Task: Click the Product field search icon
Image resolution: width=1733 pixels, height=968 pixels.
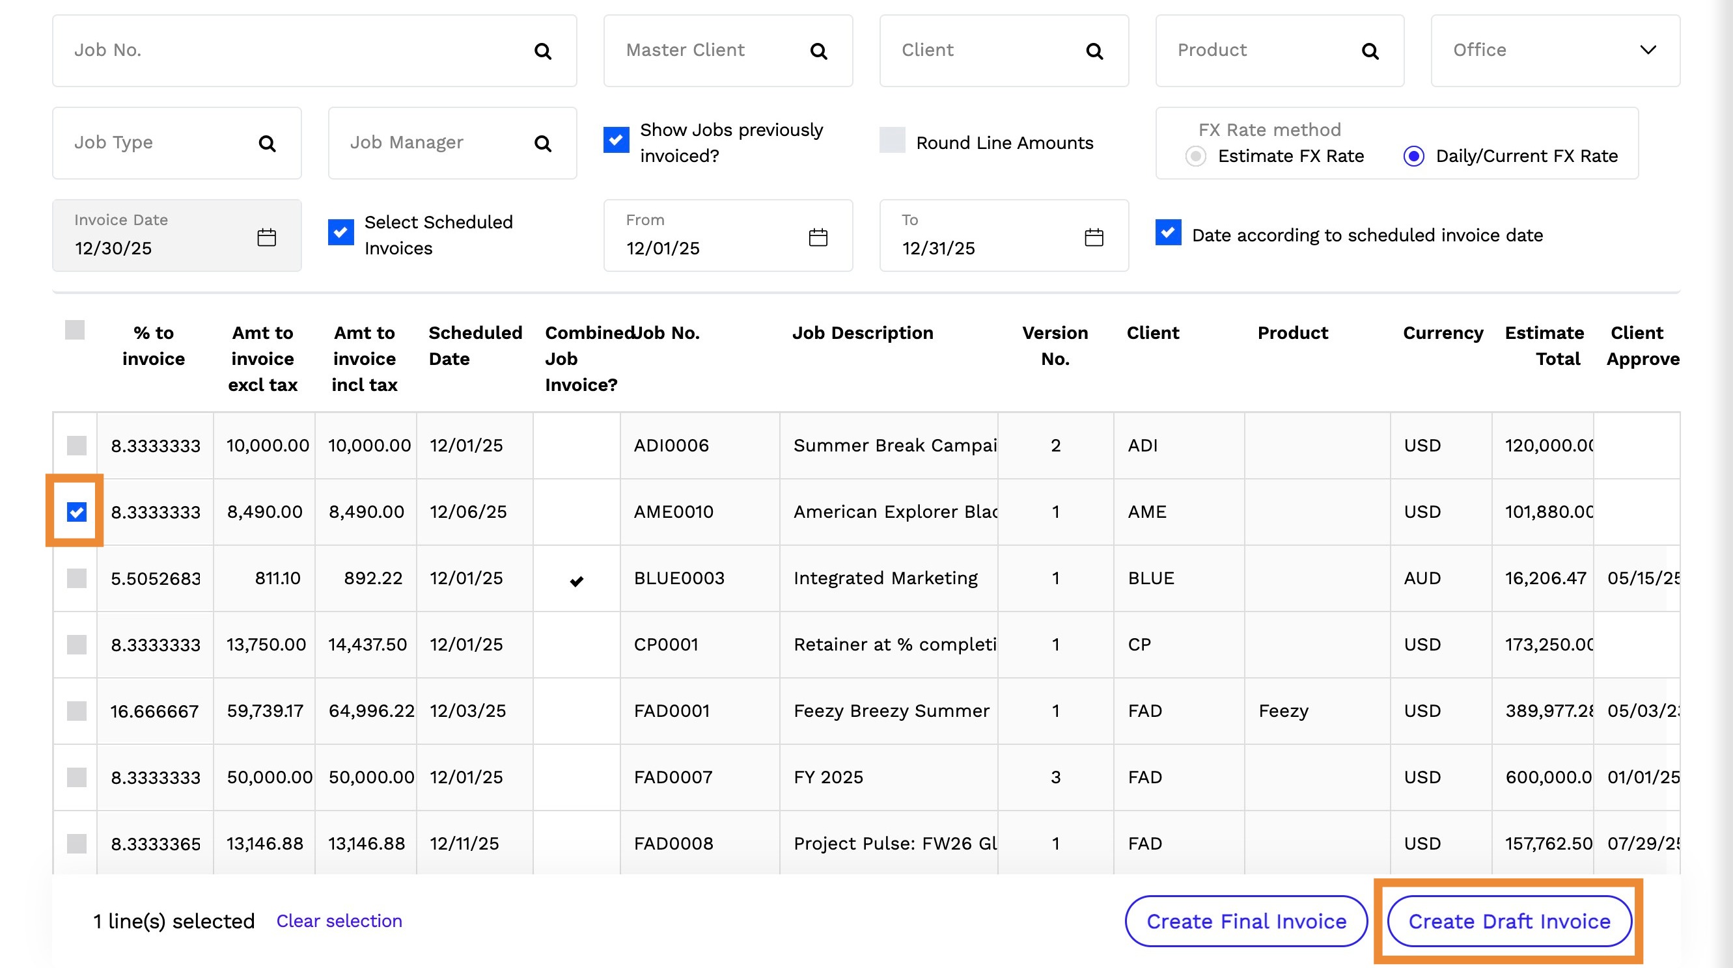Action: [1370, 51]
